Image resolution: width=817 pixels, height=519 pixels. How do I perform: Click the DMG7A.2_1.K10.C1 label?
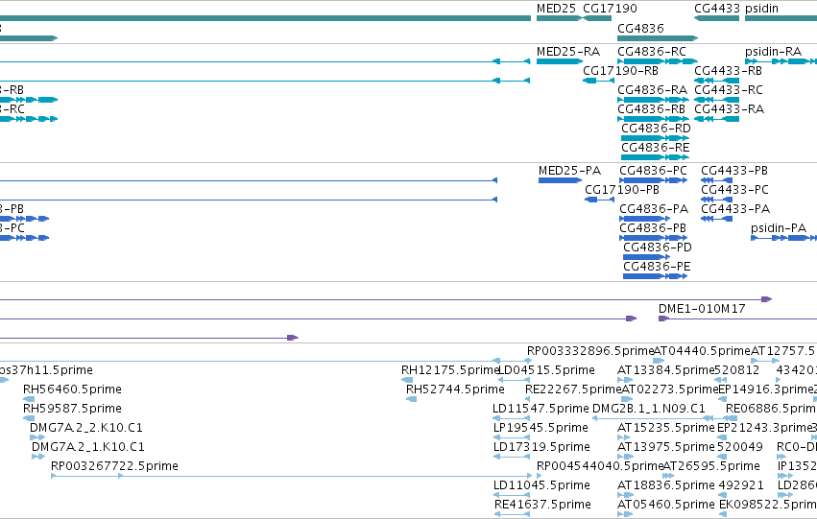(x=88, y=448)
